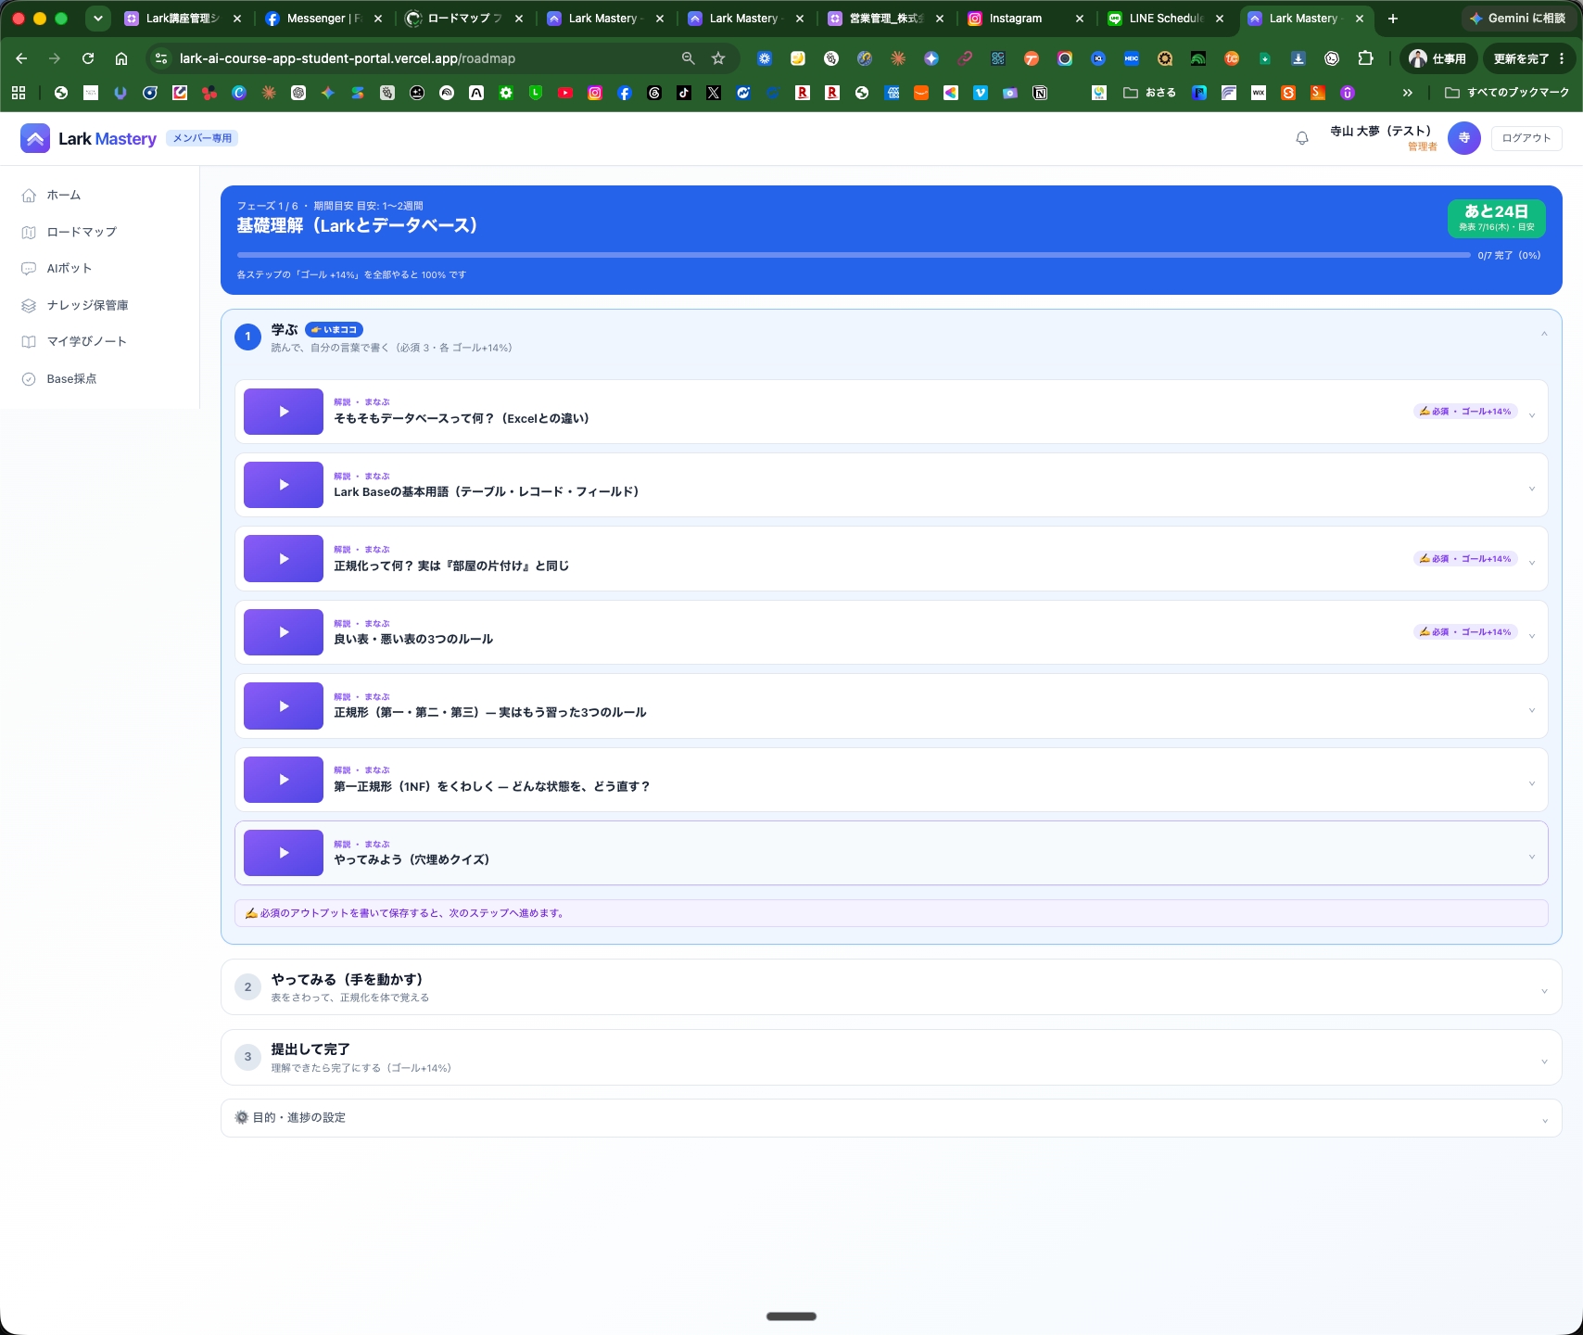This screenshot has width=1583, height=1335.
Task: Switch to the Messenger browser tab
Action: click(324, 19)
